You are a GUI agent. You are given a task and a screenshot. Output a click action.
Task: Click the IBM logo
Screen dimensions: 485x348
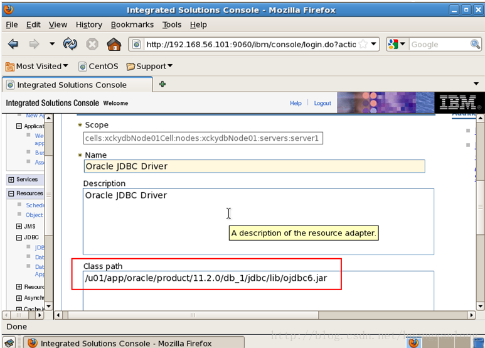point(459,102)
